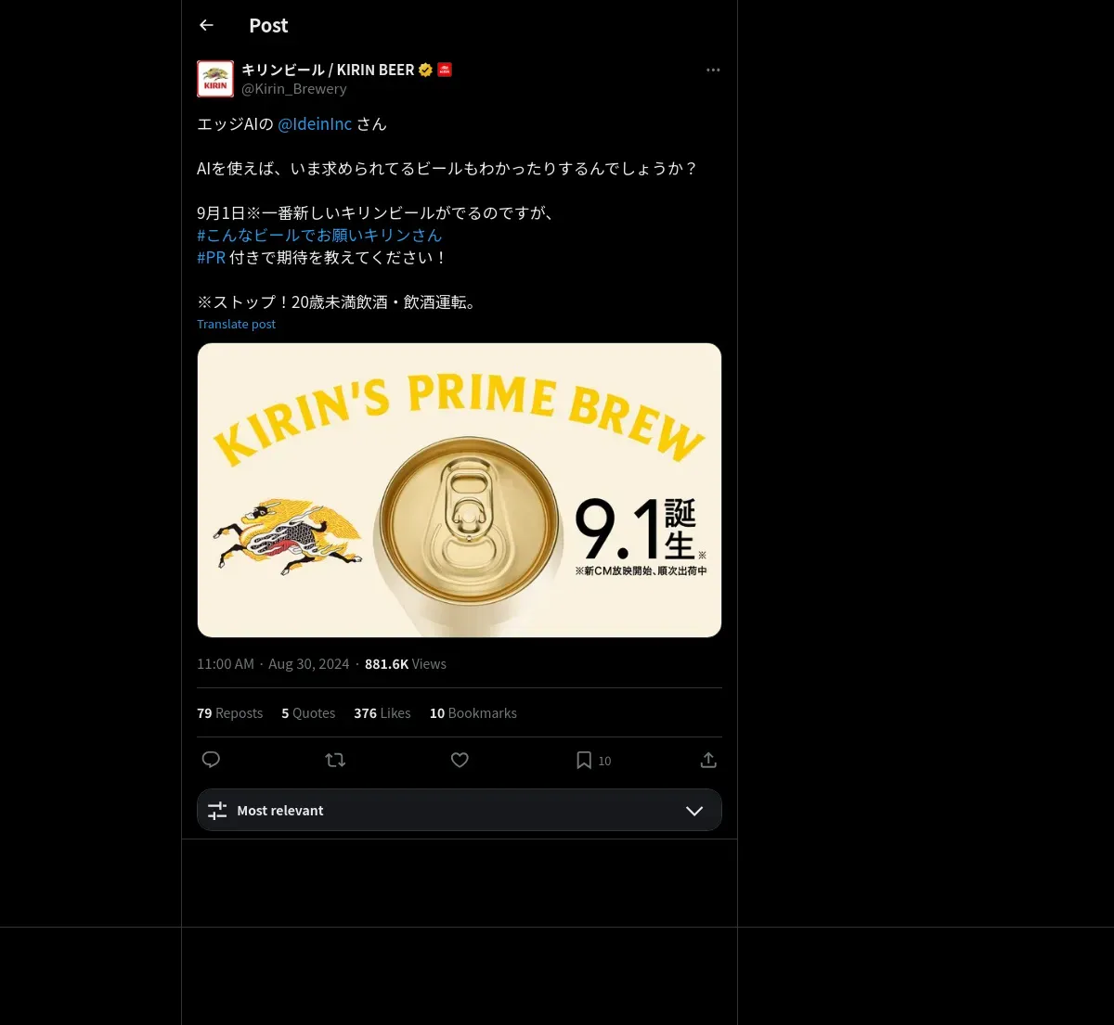Click the #こんなビールでお願いキリンさん hashtag

point(319,236)
